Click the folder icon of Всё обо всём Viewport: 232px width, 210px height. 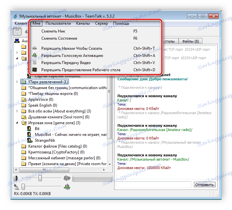click(23, 111)
